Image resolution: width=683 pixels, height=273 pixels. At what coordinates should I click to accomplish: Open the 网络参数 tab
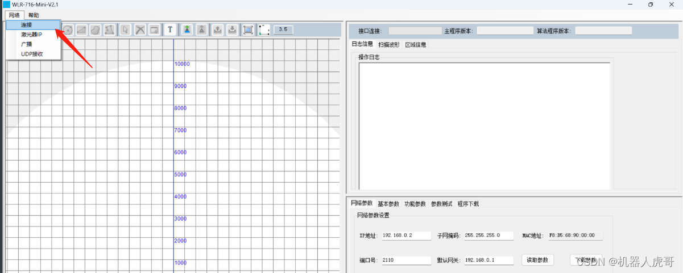point(362,204)
